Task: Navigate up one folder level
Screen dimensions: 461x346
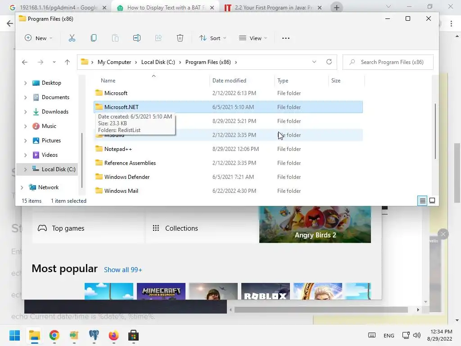Action: pyautogui.click(x=68, y=62)
